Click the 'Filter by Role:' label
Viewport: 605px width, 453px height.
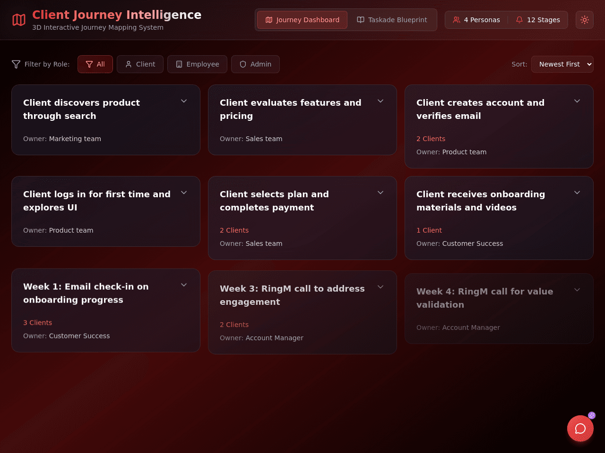pyautogui.click(x=47, y=64)
